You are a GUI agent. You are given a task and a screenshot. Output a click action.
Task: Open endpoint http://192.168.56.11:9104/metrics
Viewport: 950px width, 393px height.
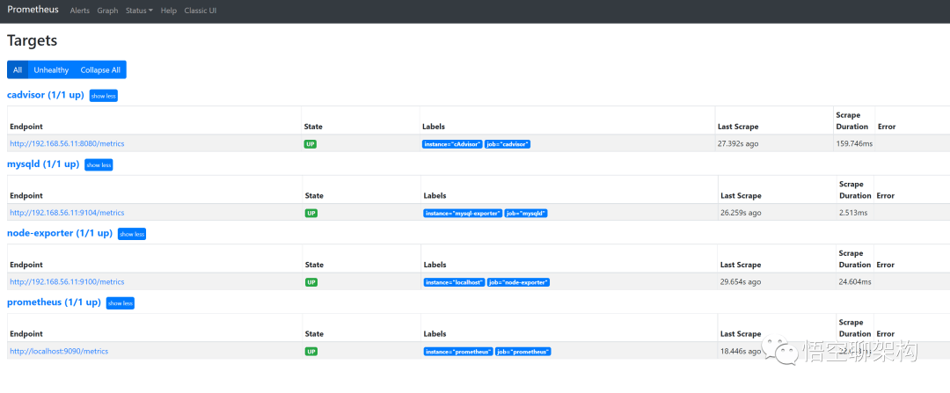[67, 213]
